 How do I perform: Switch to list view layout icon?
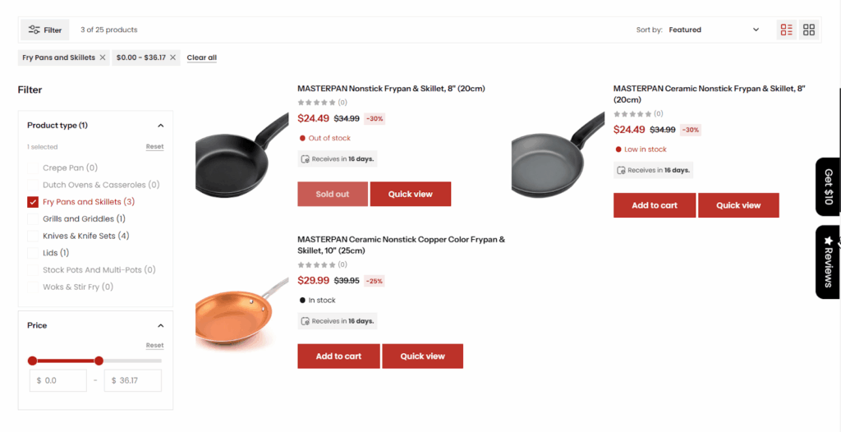tap(787, 30)
